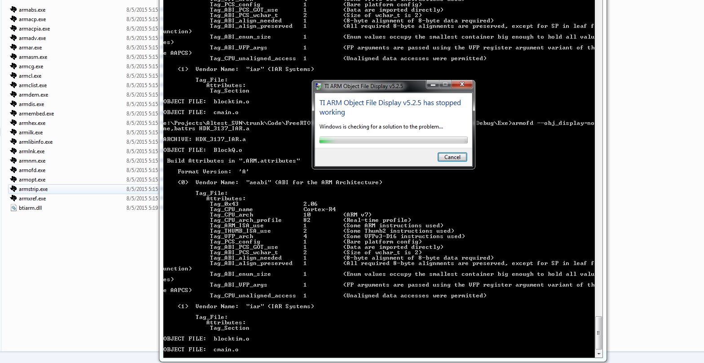Click the armcl.exe compiler icon

[x=14, y=76]
